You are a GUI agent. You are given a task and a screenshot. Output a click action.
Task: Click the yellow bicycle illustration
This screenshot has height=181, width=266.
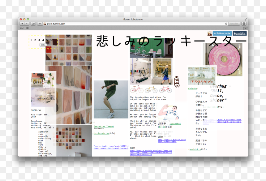[x=151, y=89]
